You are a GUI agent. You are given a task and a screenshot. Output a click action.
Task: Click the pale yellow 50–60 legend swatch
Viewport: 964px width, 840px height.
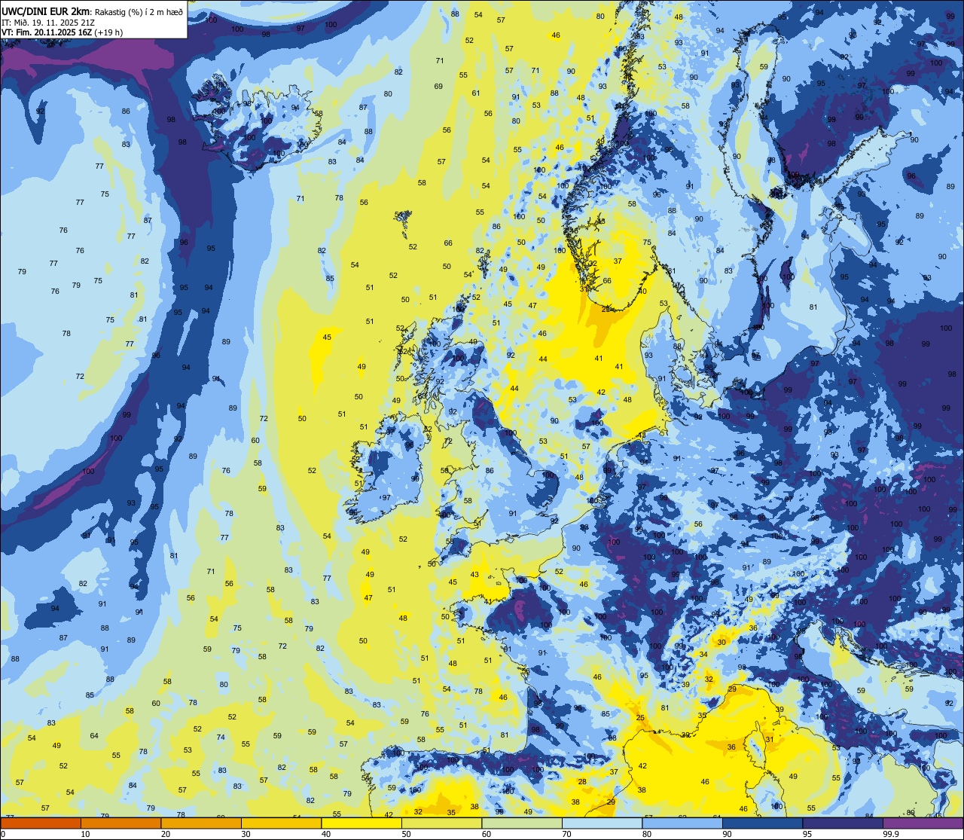[441, 823]
